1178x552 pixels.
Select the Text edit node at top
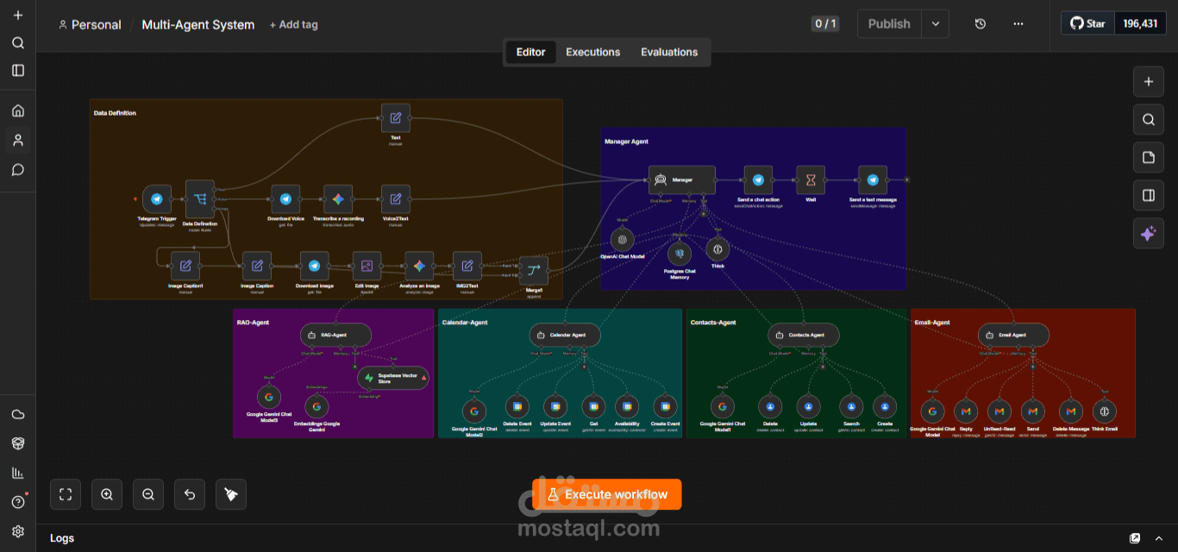(x=396, y=118)
